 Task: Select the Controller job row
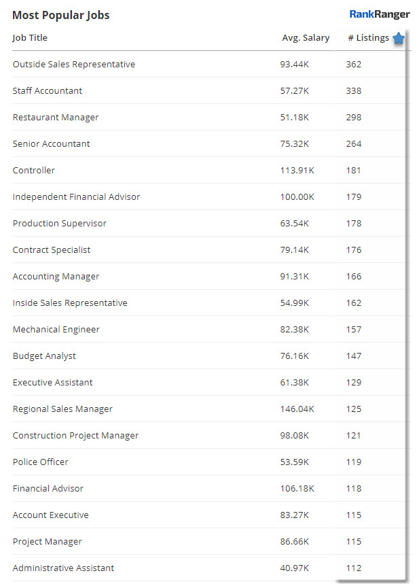(34, 171)
